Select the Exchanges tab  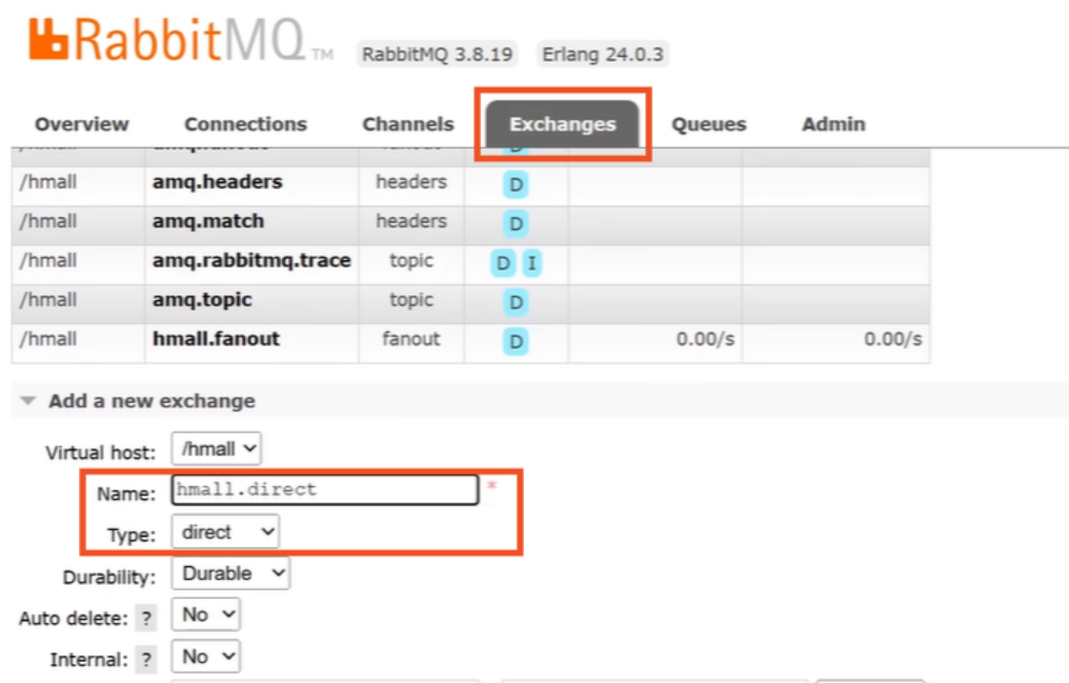[562, 124]
